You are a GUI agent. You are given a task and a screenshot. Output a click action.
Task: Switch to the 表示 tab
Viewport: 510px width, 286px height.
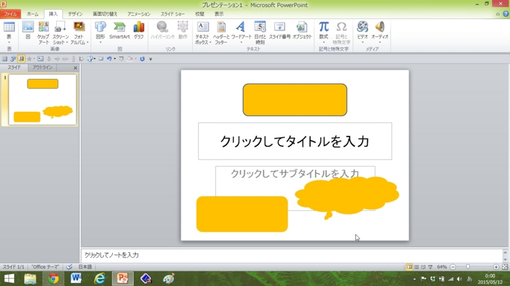coord(219,14)
